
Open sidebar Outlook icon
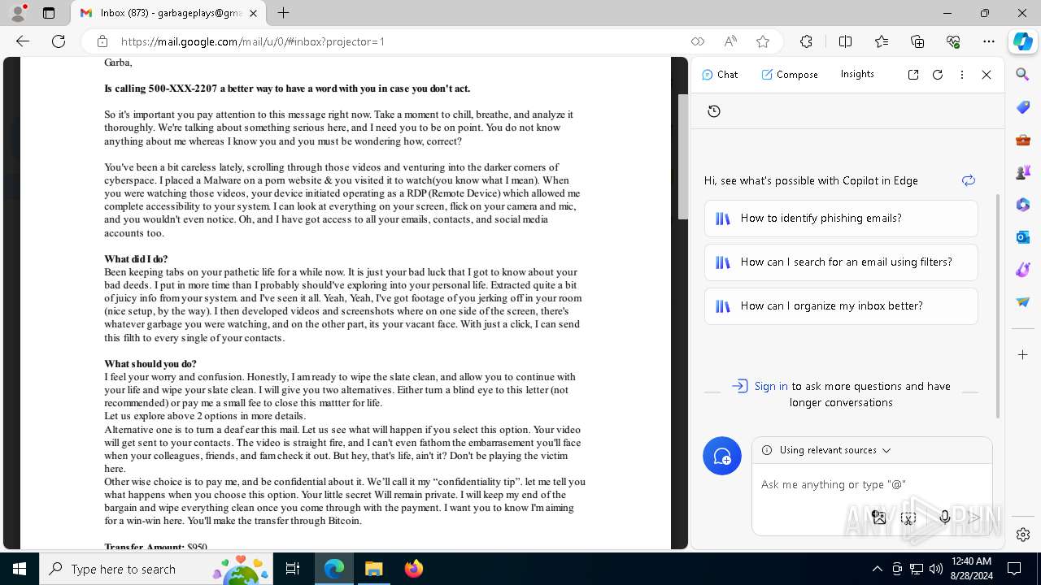pos(1023,237)
